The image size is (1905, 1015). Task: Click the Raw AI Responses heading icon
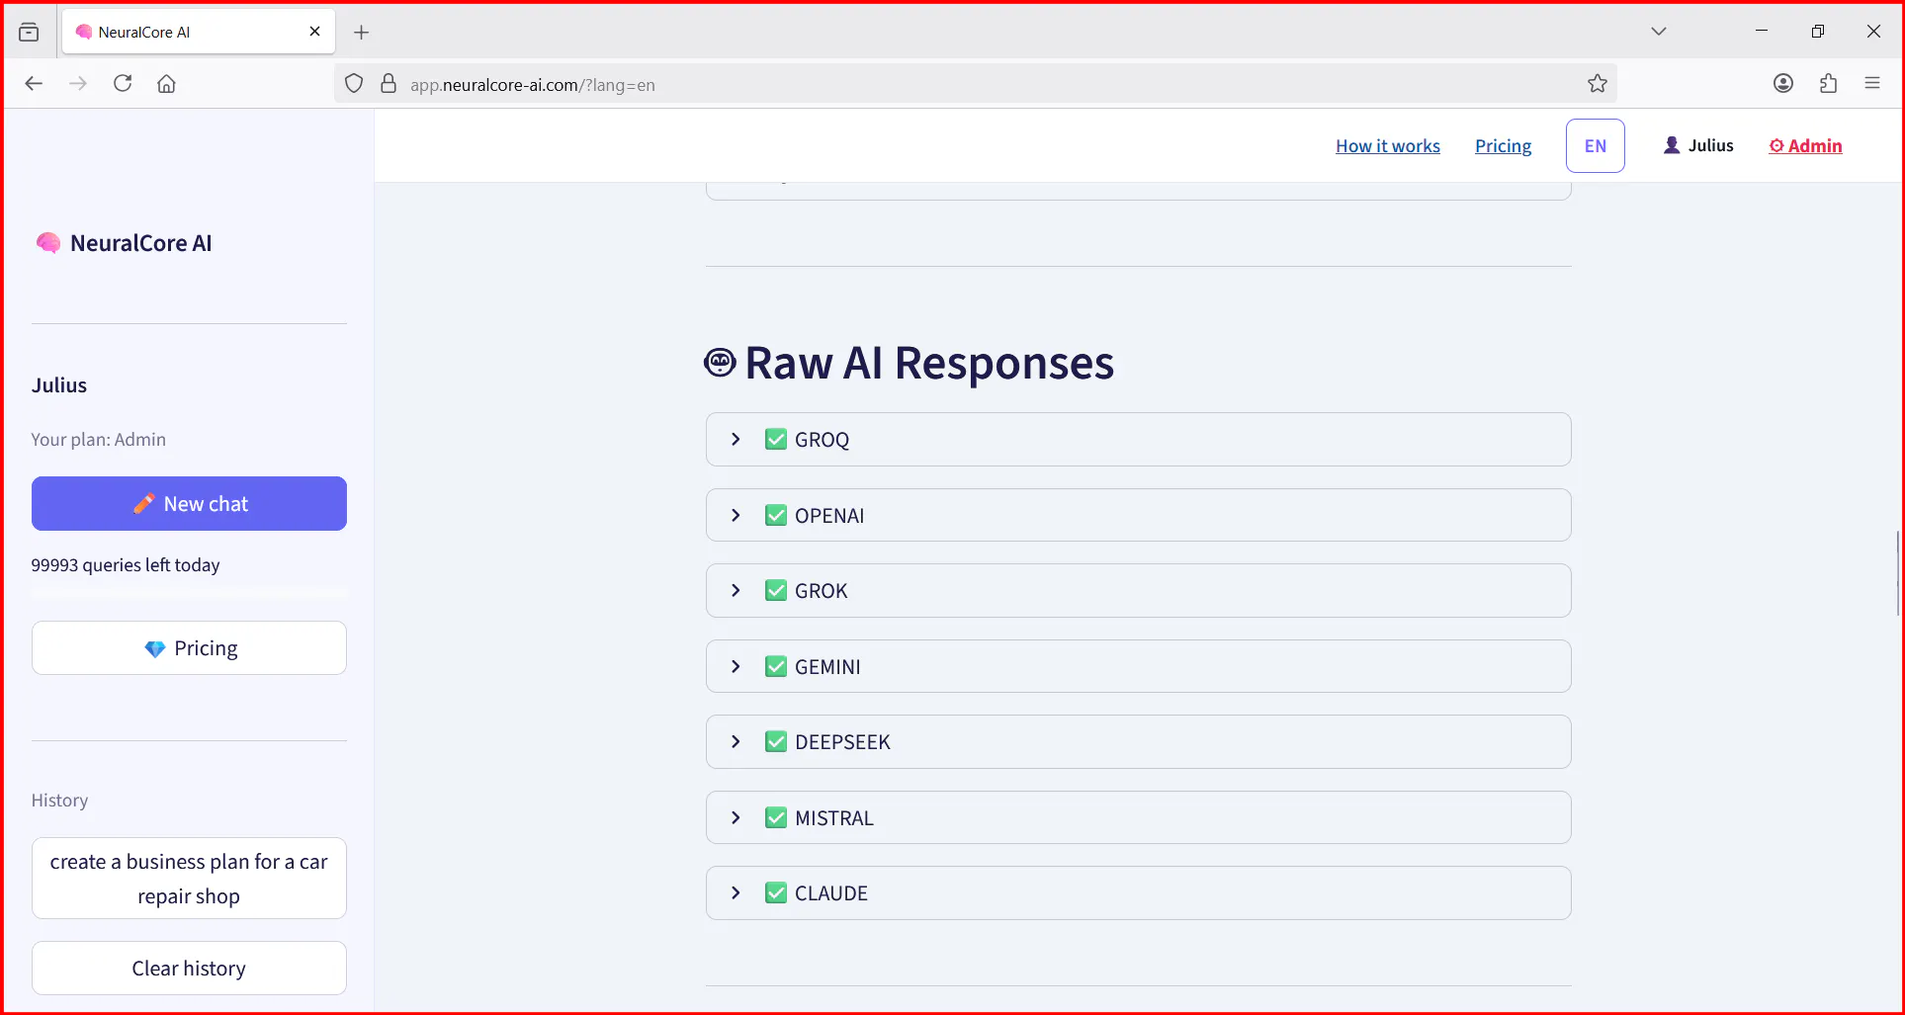point(720,363)
